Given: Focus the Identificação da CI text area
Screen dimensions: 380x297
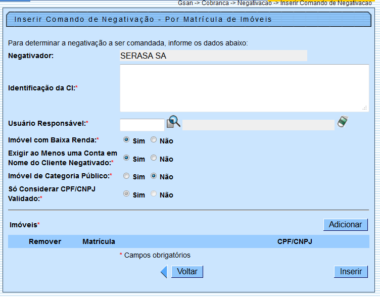Looking at the screenshot, I should pos(244,88).
